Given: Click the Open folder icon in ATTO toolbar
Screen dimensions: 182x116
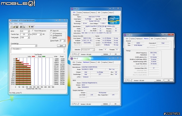Looking at the screenshot, I should (14, 27).
